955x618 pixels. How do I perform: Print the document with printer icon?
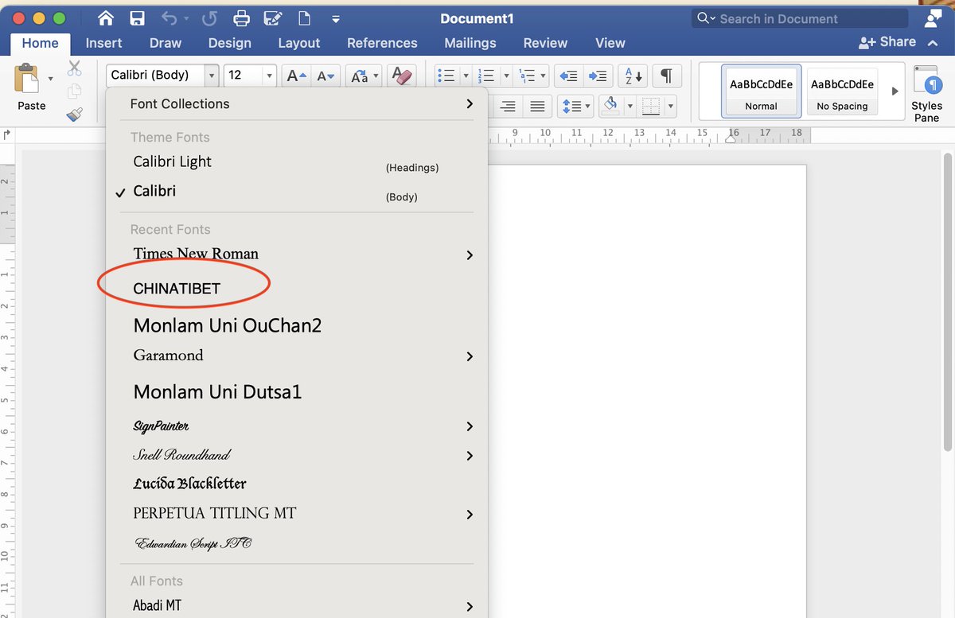point(241,18)
